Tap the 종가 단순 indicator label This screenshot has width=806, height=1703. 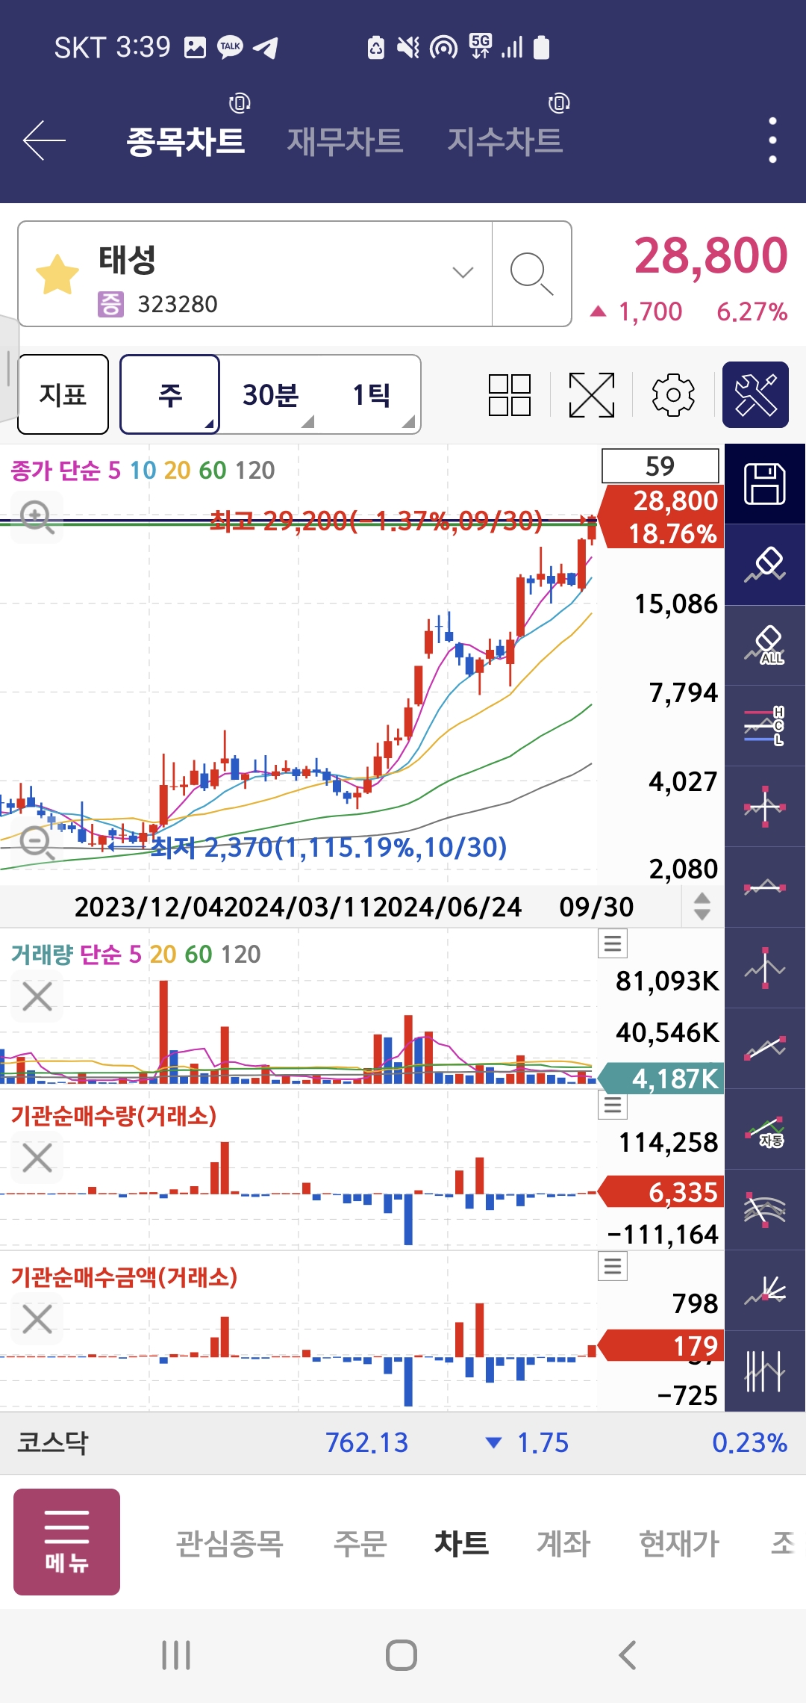[x=56, y=470]
